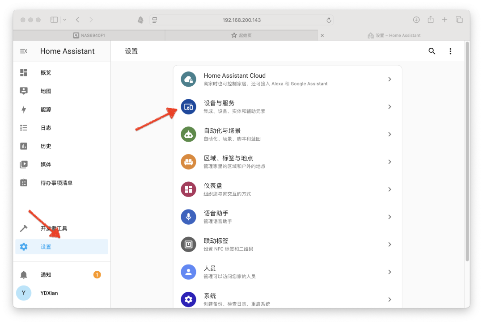Click the 设备与服务 blue devices icon
Viewport: 483px width, 324px height.
(x=188, y=107)
